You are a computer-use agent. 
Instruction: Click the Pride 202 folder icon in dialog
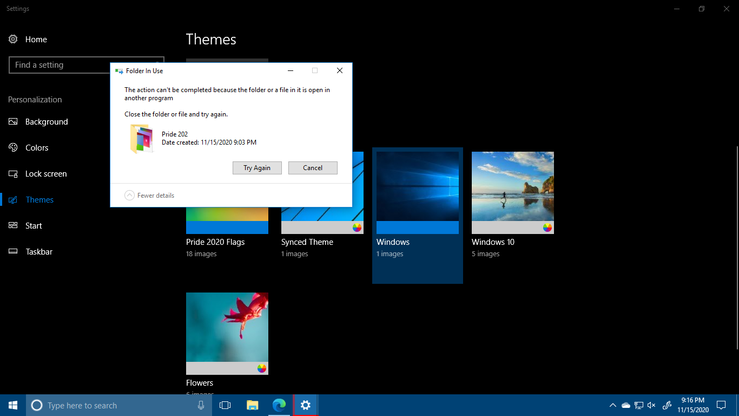(141, 139)
